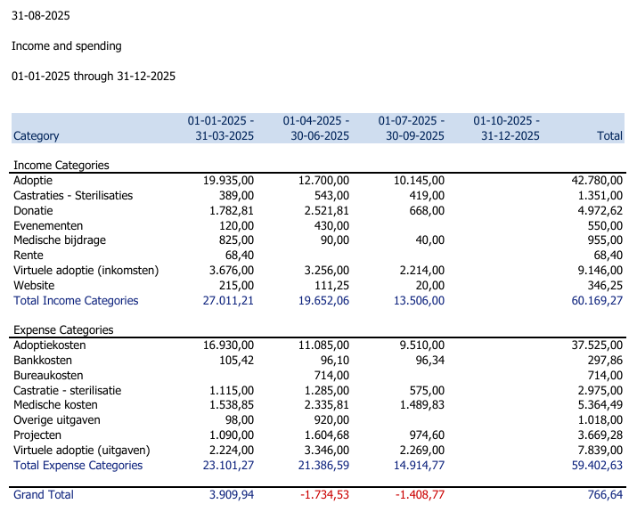Select the Virtuele adoptie (uitgaven) label
This screenshot has height=512, width=637.
[x=82, y=450]
